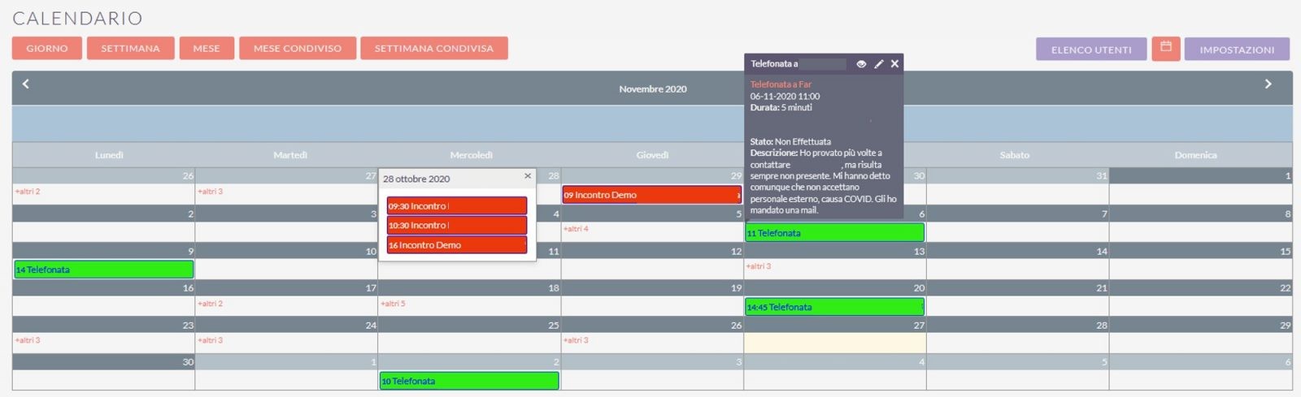Select day number 12
1301x397 pixels.
click(736, 252)
